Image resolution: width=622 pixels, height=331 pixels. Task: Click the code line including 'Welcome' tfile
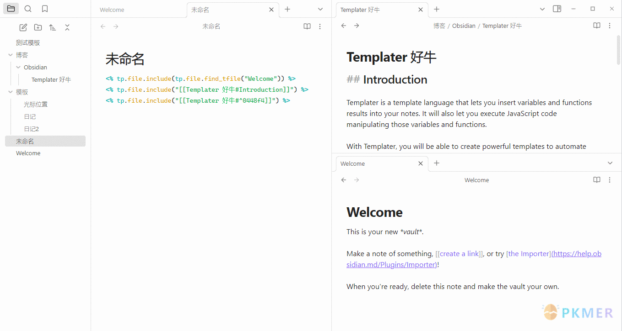200,79
